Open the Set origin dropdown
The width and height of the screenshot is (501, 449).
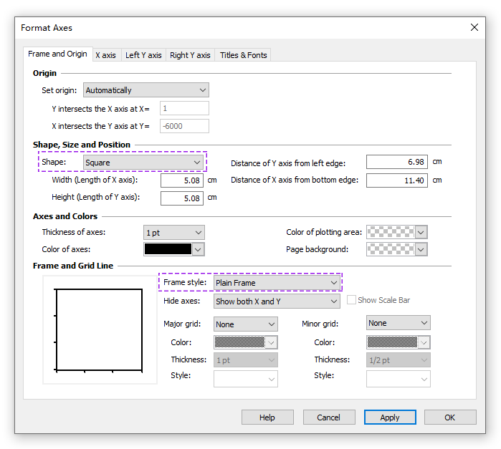[146, 90]
